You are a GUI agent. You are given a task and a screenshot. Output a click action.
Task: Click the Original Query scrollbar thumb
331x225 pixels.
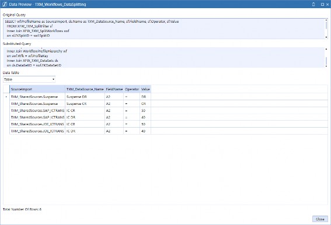point(326,25)
